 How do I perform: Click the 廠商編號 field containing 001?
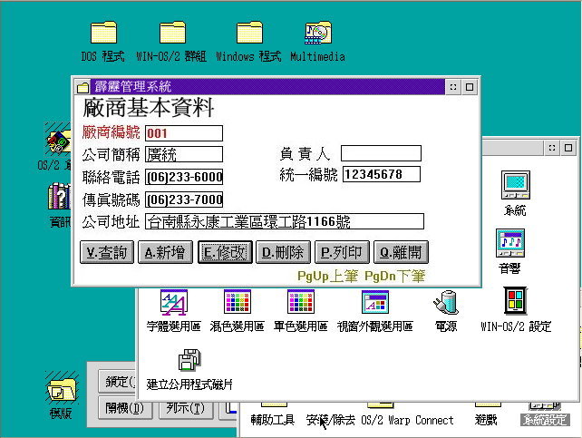(x=184, y=133)
